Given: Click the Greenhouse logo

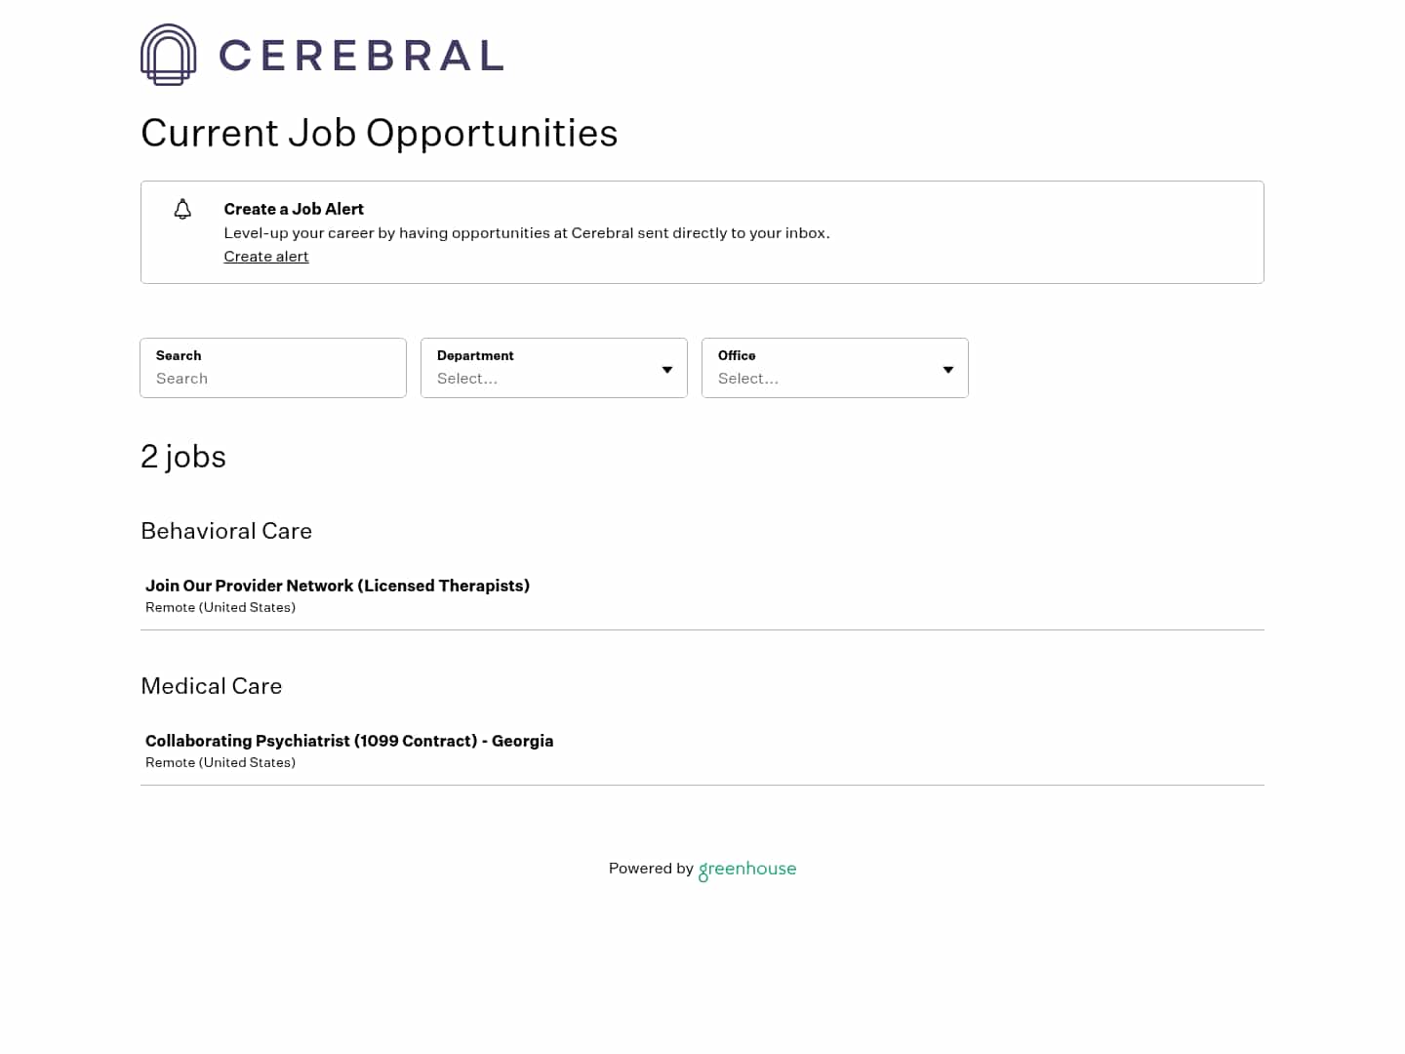Looking at the screenshot, I should pos(746,869).
